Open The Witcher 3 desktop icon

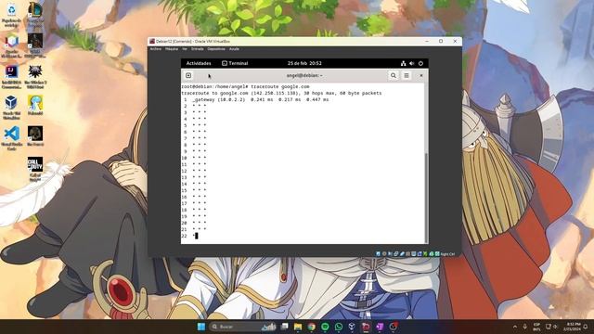click(x=35, y=77)
